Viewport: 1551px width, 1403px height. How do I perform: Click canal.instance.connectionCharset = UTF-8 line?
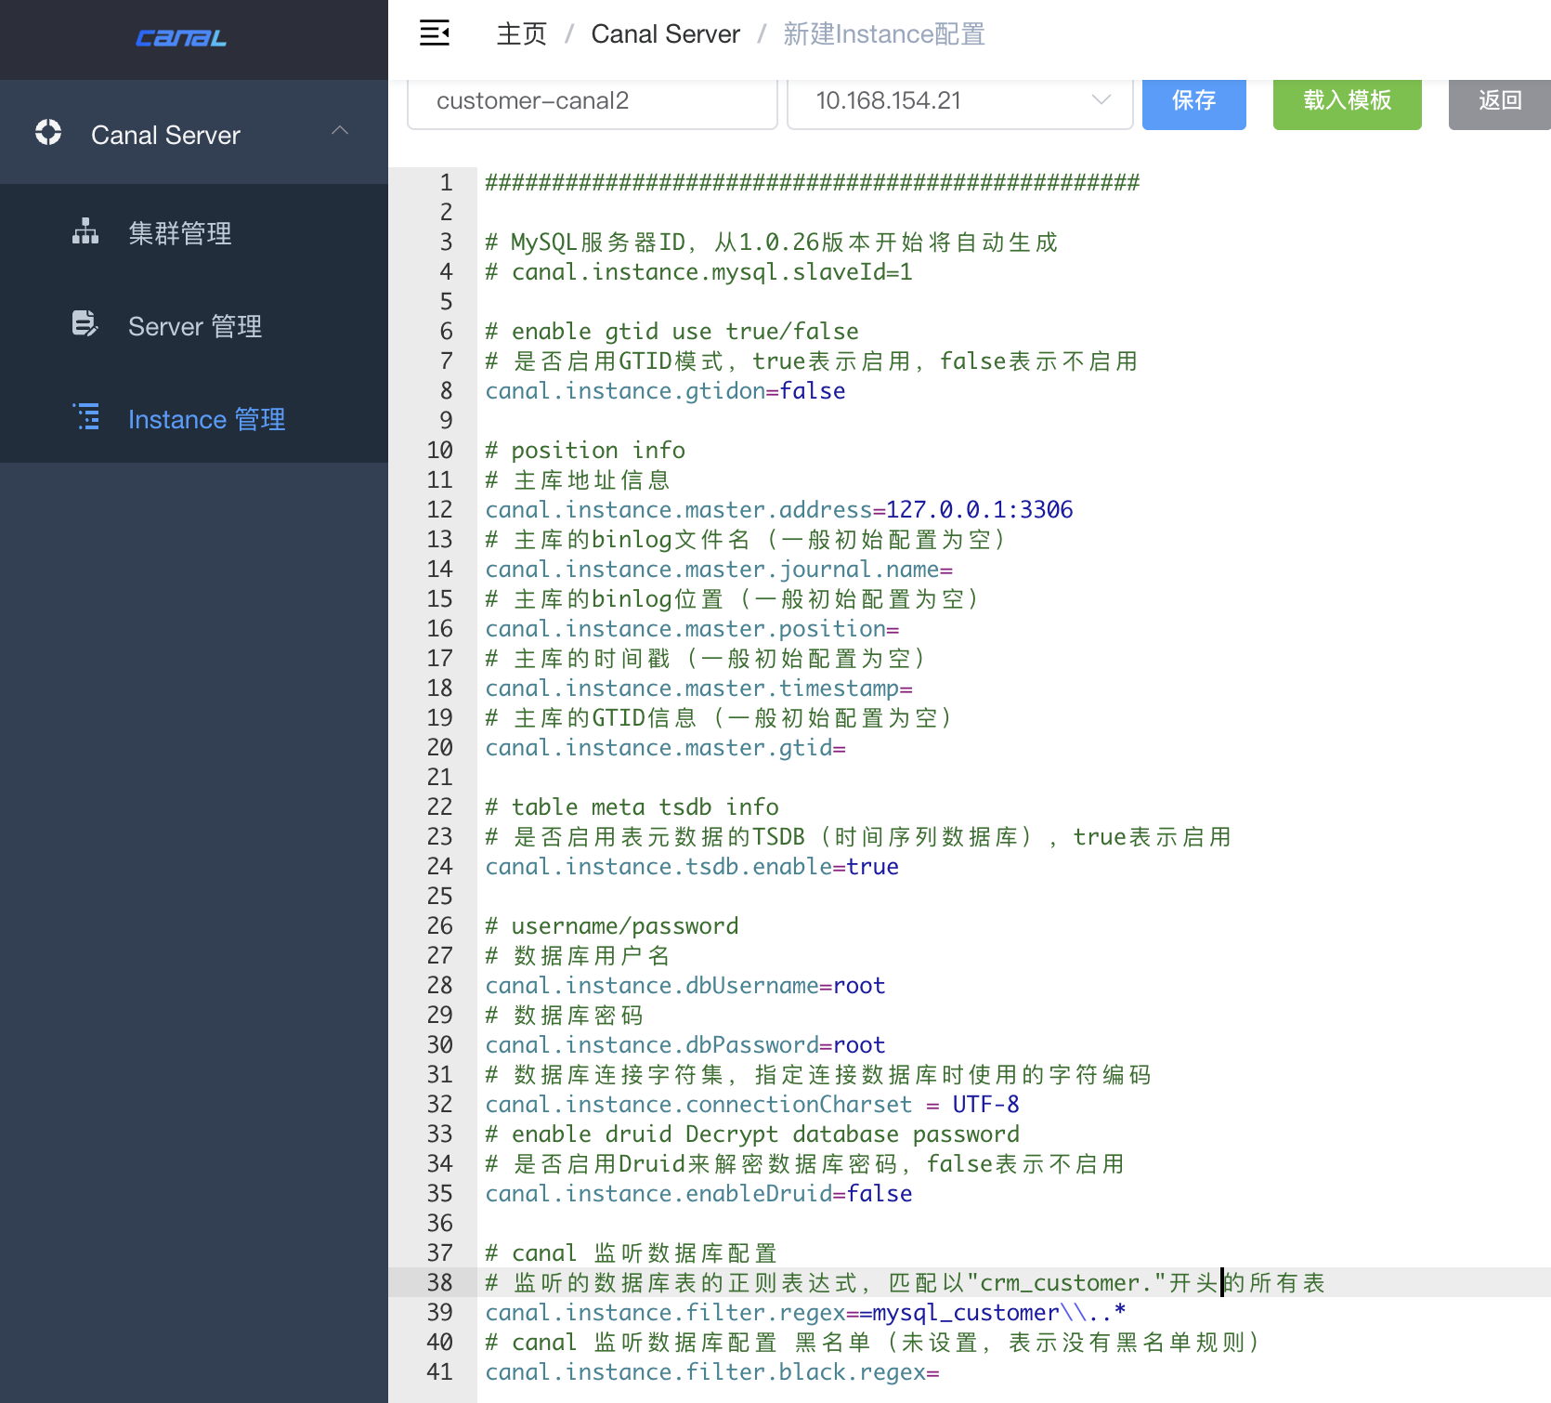(752, 1104)
